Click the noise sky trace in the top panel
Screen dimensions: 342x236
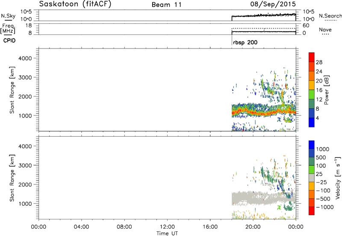click(x=263, y=16)
